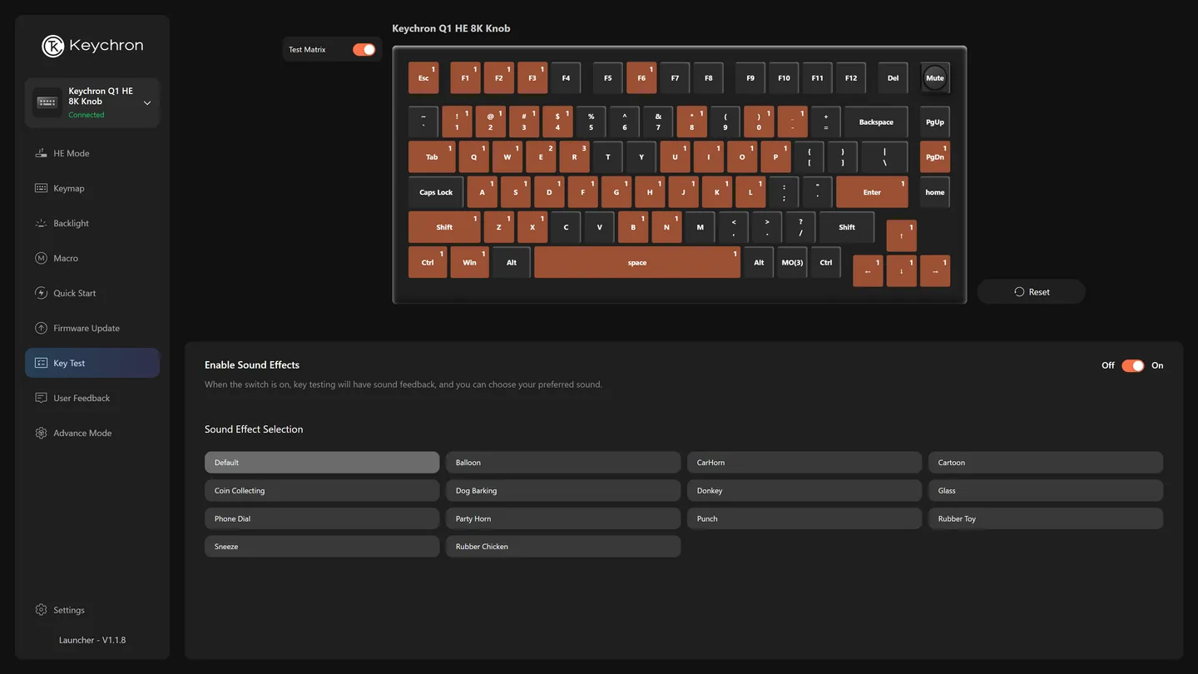Select Rubber Toy sound
The image size is (1198, 674).
click(x=1046, y=518)
